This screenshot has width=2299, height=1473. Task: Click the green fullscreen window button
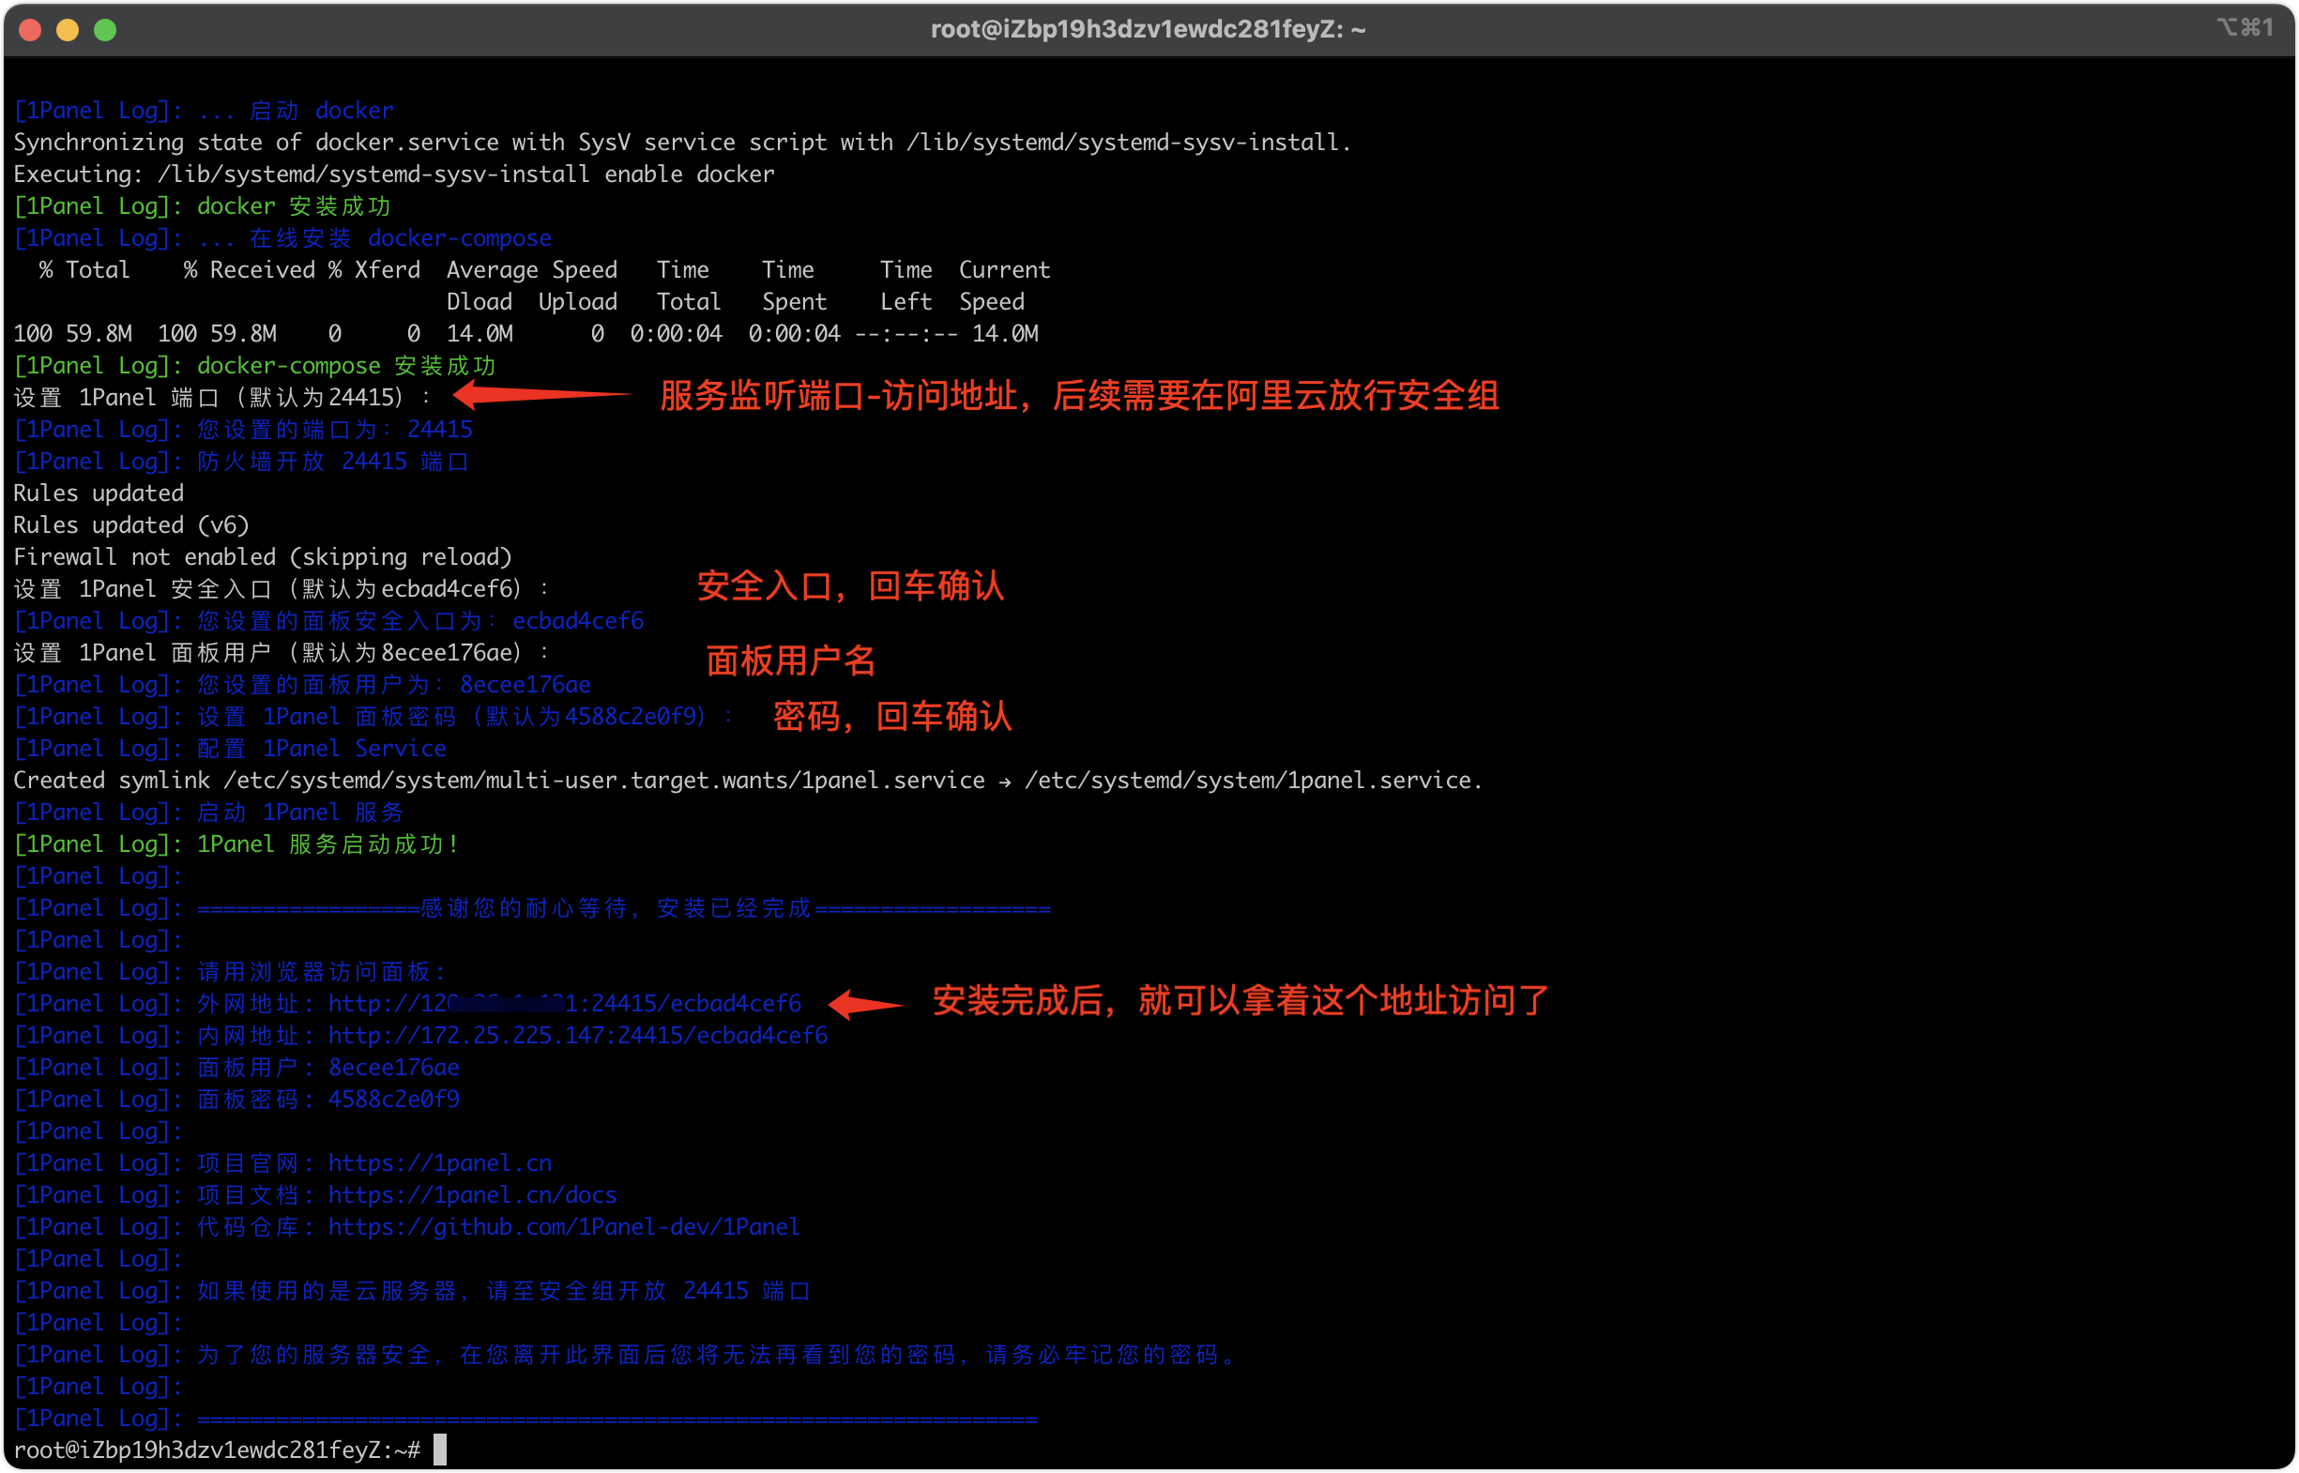pyautogui.click(x=105, y=30)
